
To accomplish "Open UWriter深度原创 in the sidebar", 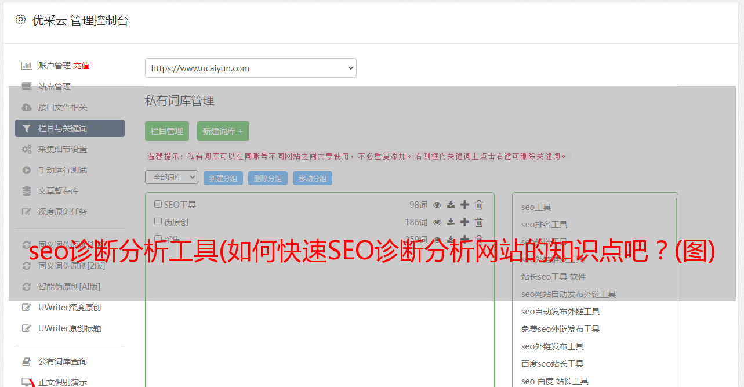I will [70, 308].
